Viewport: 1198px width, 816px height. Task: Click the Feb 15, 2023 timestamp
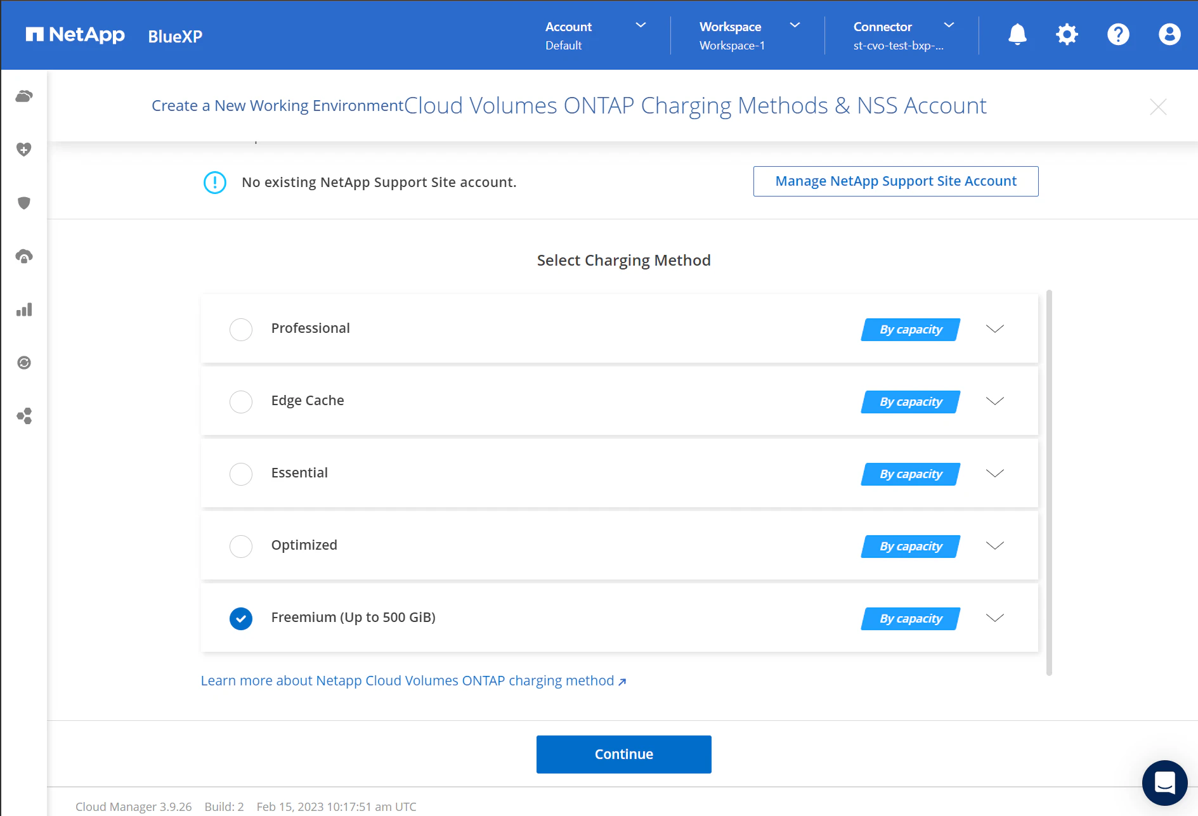point(336,806)
